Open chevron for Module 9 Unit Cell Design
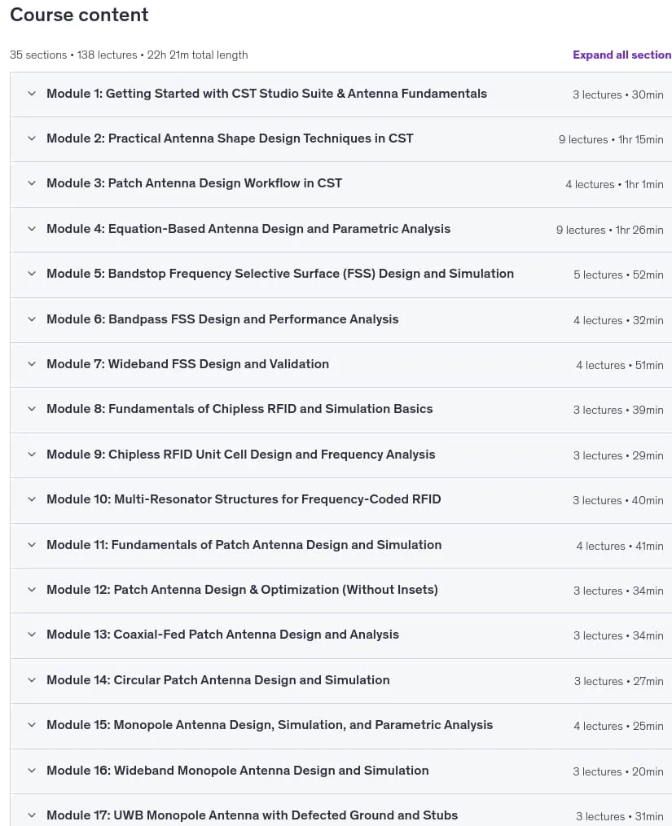This screenshot has height=826, width=672. coord(32,454)
